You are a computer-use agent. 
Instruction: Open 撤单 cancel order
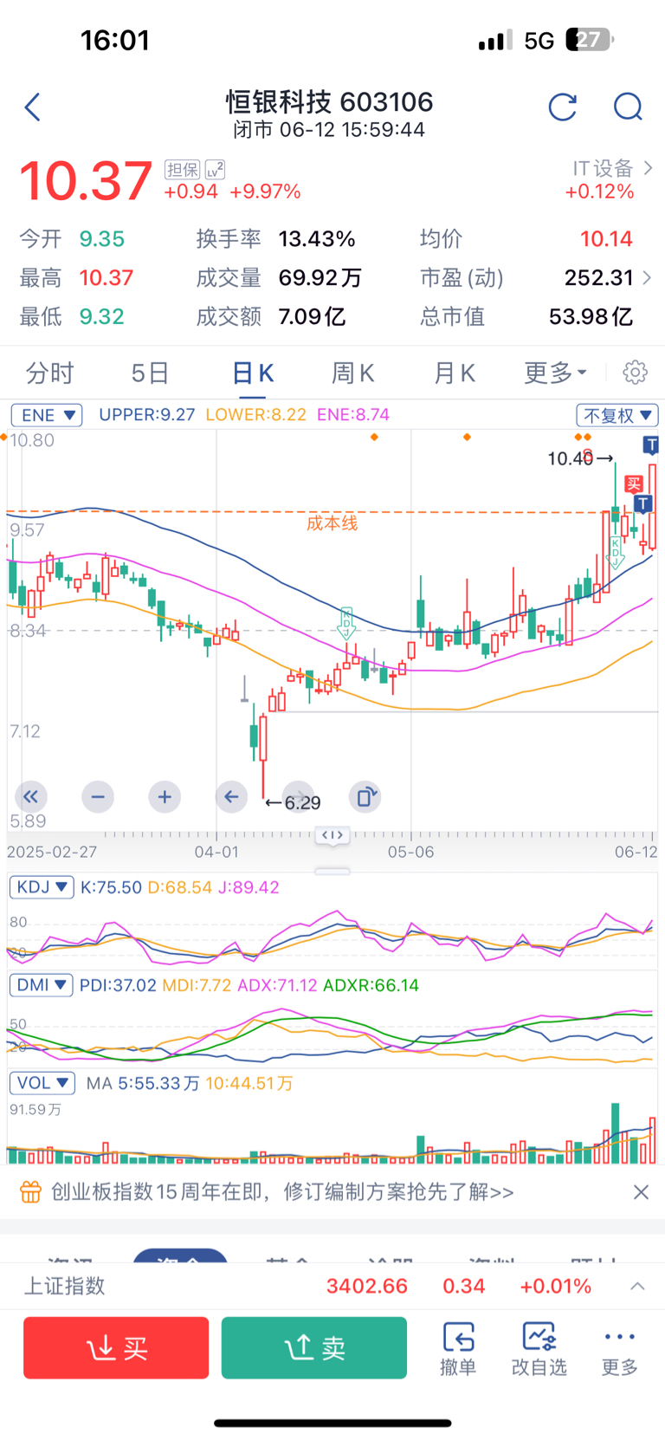[x=458, y=1348]
